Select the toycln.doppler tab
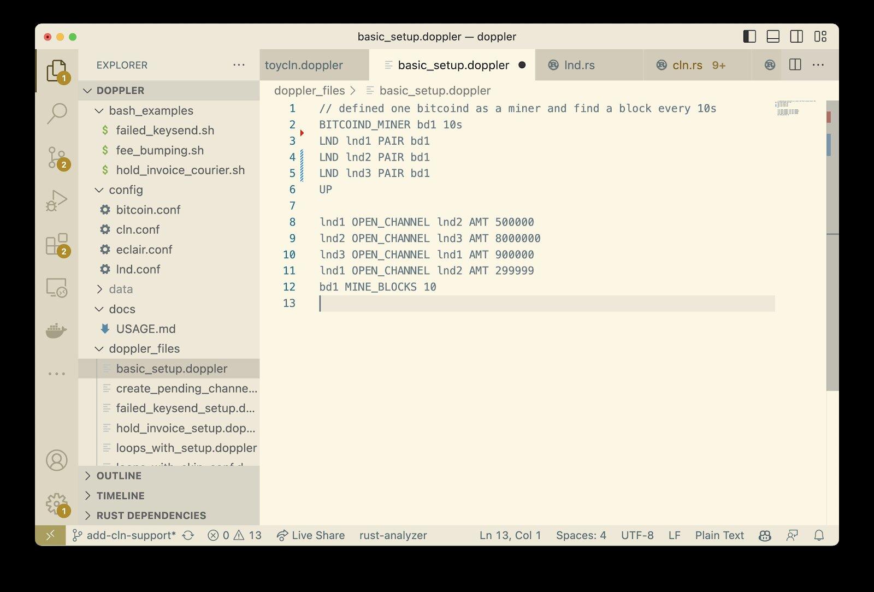This screenshot has width=874, height=592. point(304,64)
